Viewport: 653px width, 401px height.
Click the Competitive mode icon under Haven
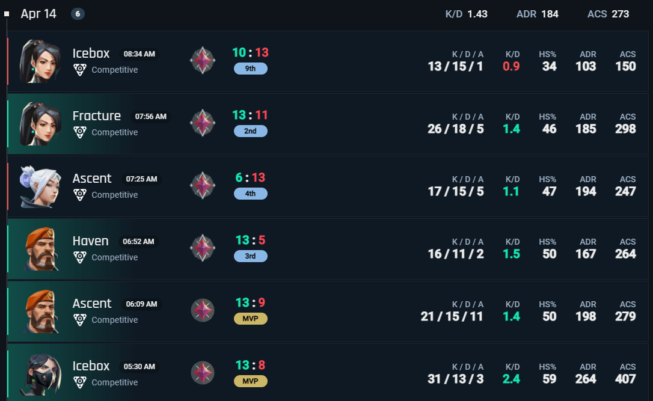pos(80,257)
